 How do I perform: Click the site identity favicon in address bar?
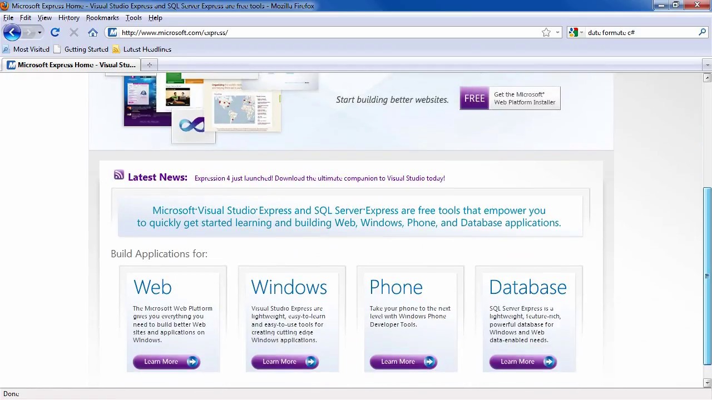tap(112, 33)
